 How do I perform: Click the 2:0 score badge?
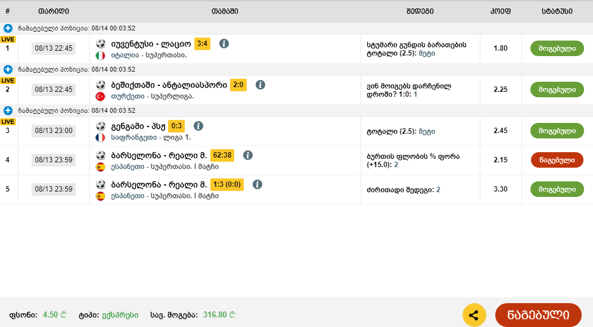coord(238,85)
